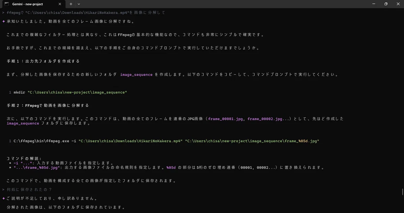Click the heading 手順２：FFmpegで動画を画像に分解する

click(x=48, y=105)
